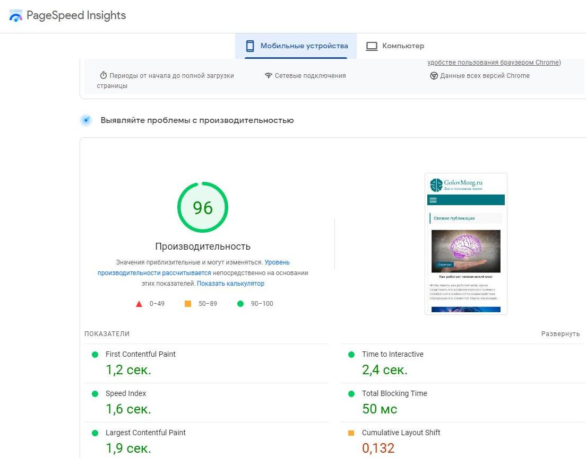Screen dimensions: 586x458
Task: Click the desktop computer icon in tab
Action: (372, 46)
